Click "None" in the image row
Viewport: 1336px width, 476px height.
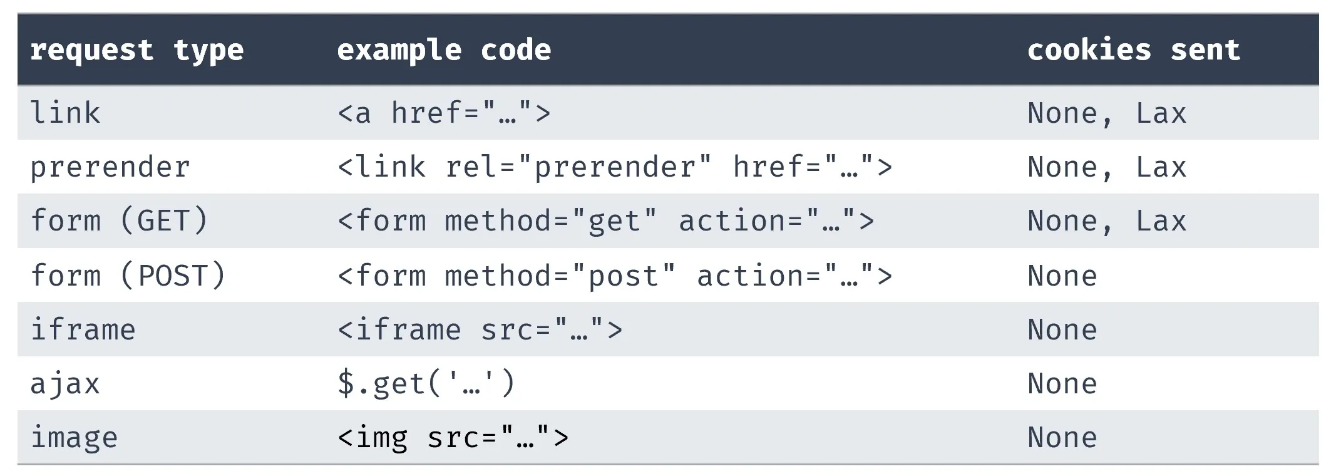(1062, 437)
